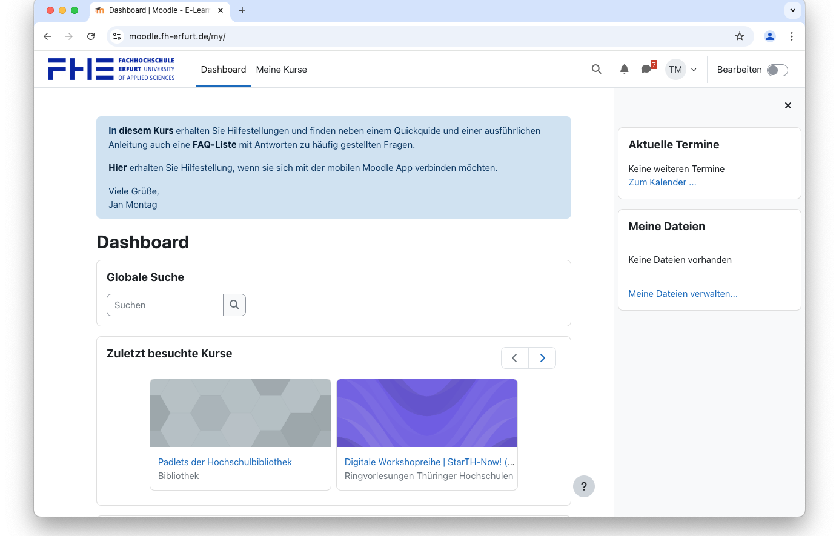Show previous recently visited courses
Image resolution: width=839 pixels, height=536 pixels.
pyautogui.click(x=514, y=358)
